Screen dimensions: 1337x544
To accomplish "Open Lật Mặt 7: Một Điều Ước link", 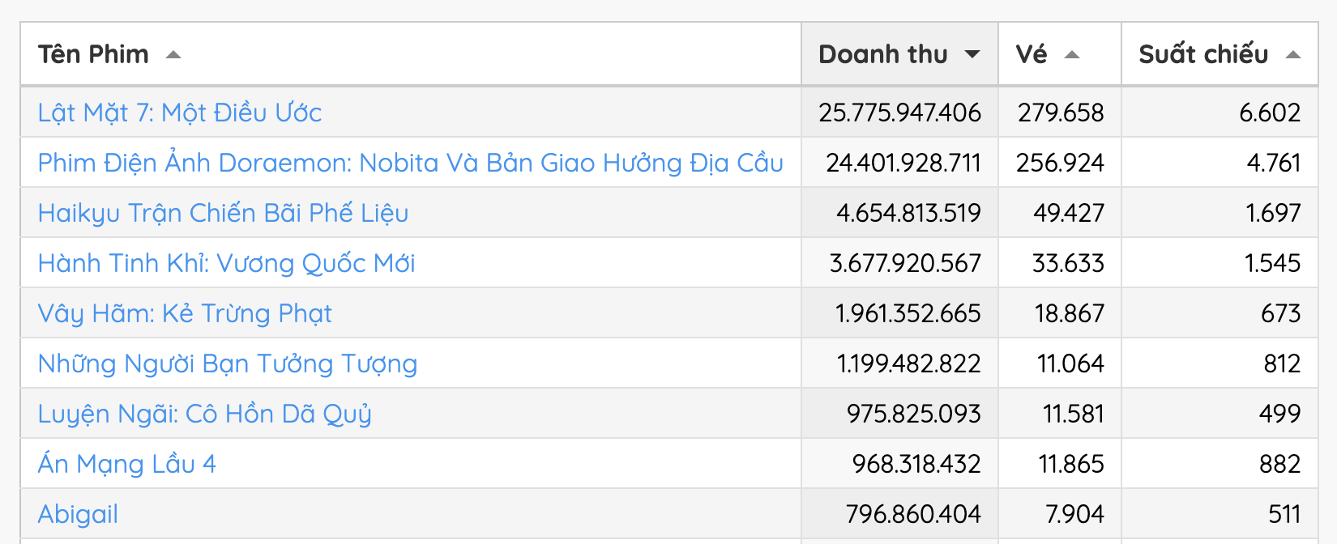I will click(x=180, y=113).
